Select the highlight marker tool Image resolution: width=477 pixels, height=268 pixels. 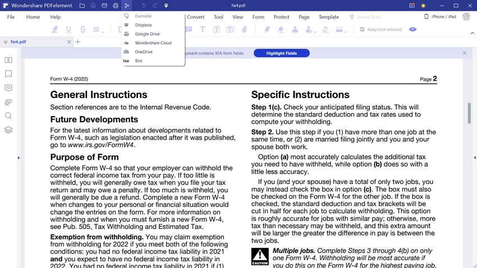(x=55, y=30)
